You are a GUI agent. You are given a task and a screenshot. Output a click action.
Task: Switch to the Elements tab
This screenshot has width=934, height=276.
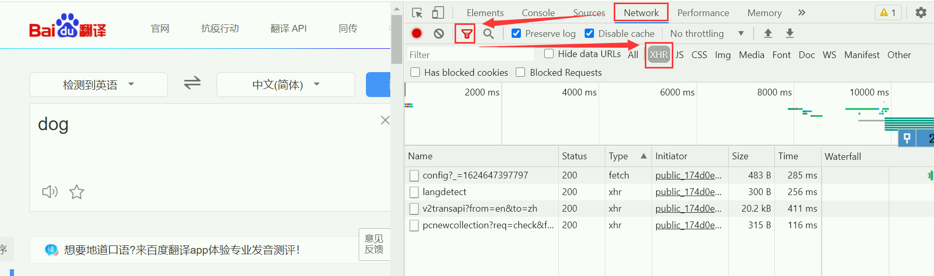pyautogui.click(x=485, y=13)
